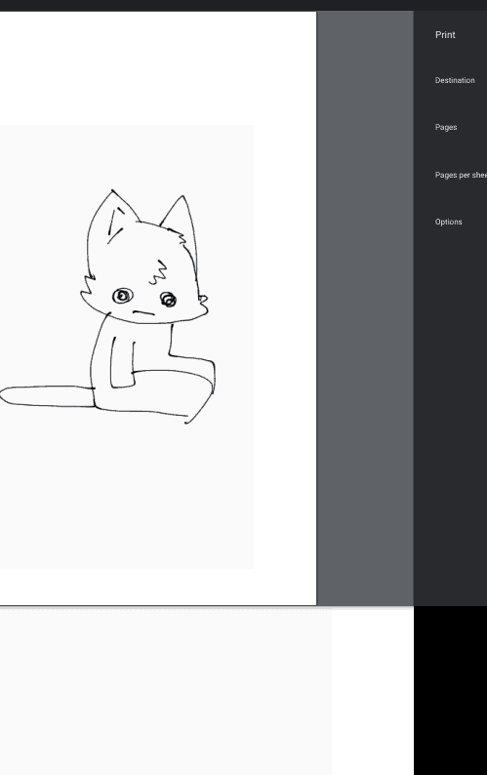Click the cat drawing in print preview
Viewport: 487px width, 775px height.
pyautogui.click(x=107, y=306)
